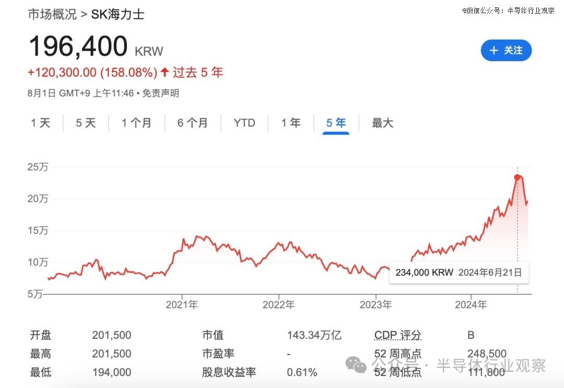Select the 5 年 range tab
Viewport: 564px width, 388px height.
pyautogui.click(x=336, y=123)
